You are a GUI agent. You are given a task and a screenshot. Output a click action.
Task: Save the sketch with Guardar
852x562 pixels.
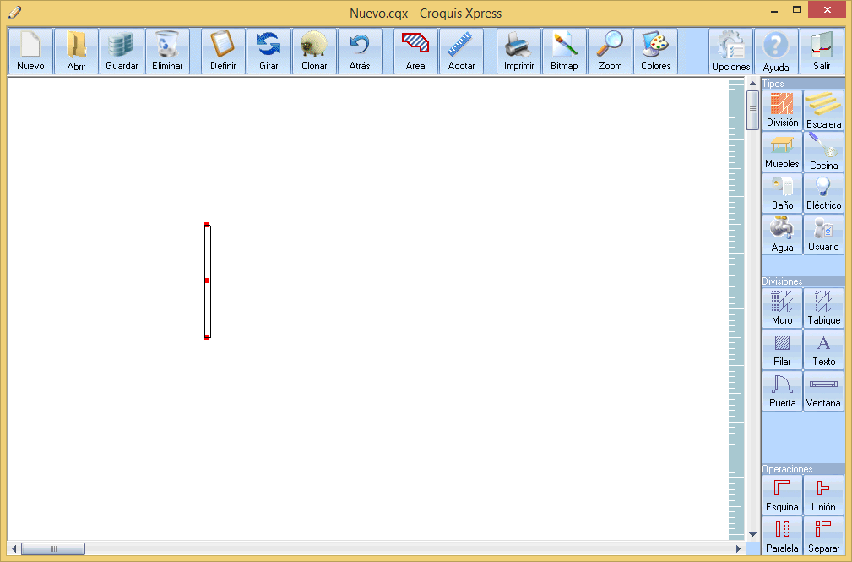point(122,52)
